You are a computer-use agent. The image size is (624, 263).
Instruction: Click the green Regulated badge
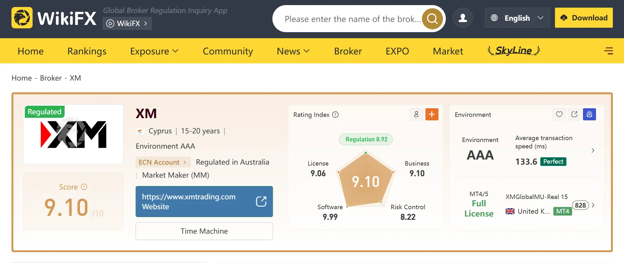click(x=45, y=112)
